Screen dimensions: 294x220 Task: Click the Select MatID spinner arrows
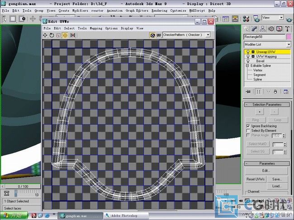(285, 145)
